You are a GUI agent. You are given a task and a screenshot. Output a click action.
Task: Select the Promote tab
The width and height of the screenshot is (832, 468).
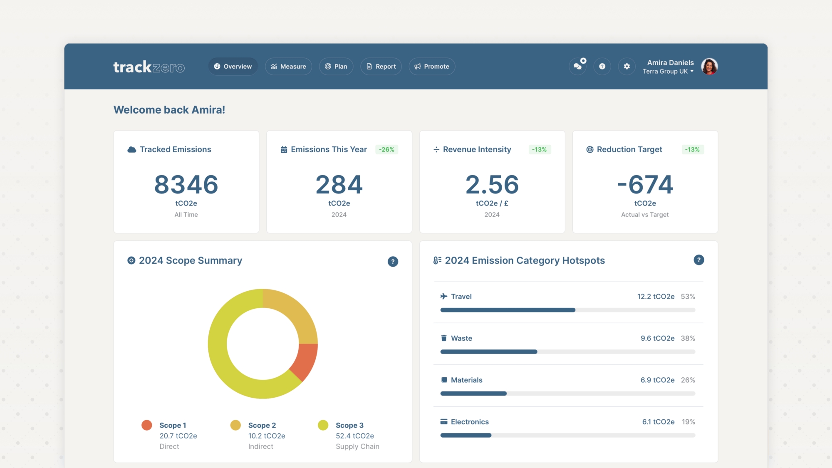click(x=432, y=67)
